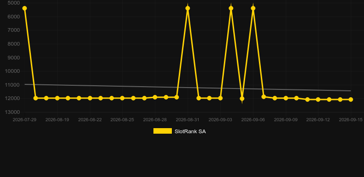Select the data point for 2026-08-25

[x=123, y=98]
